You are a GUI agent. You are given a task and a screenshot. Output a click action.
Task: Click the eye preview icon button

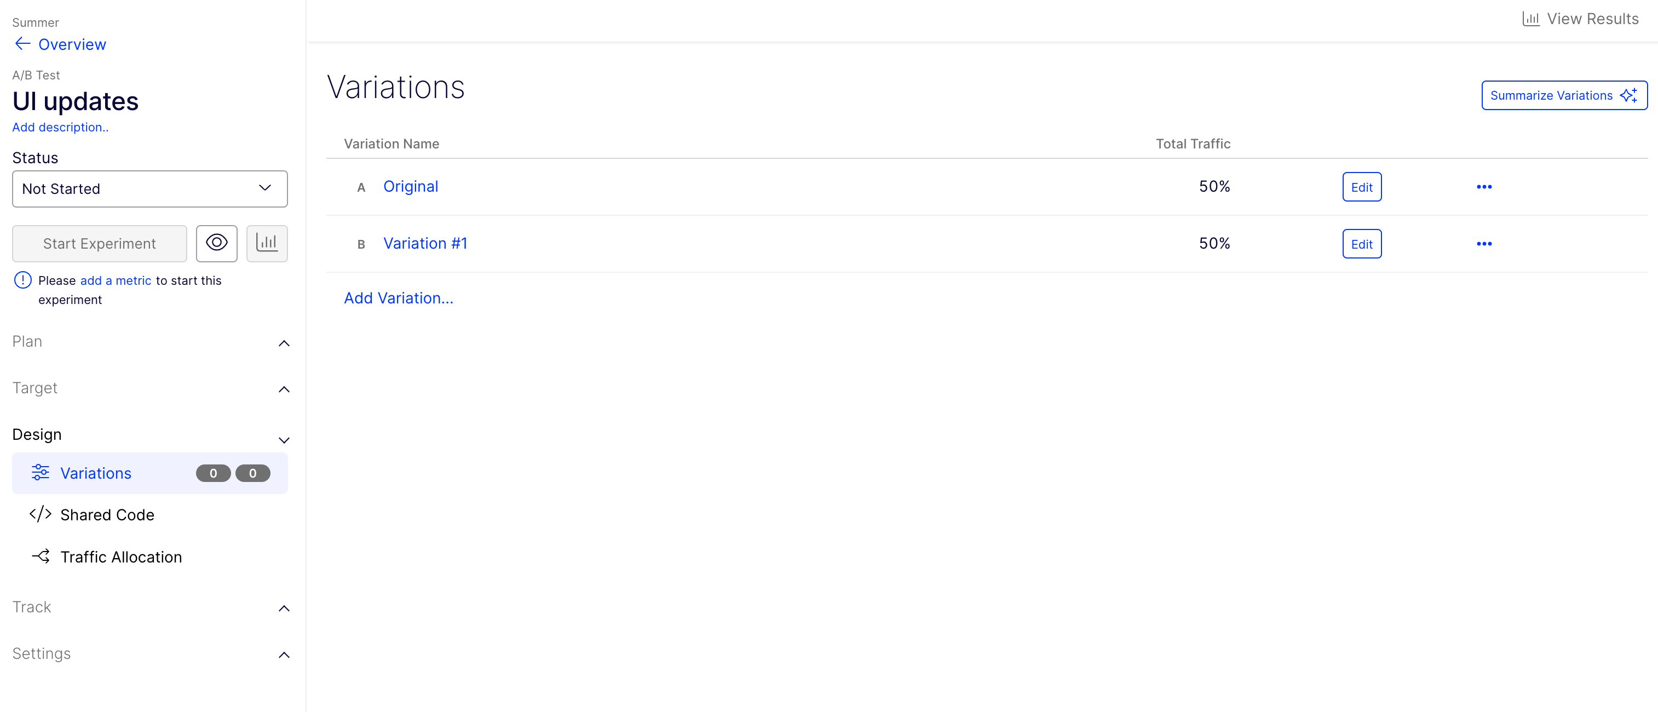coord(216,243)
